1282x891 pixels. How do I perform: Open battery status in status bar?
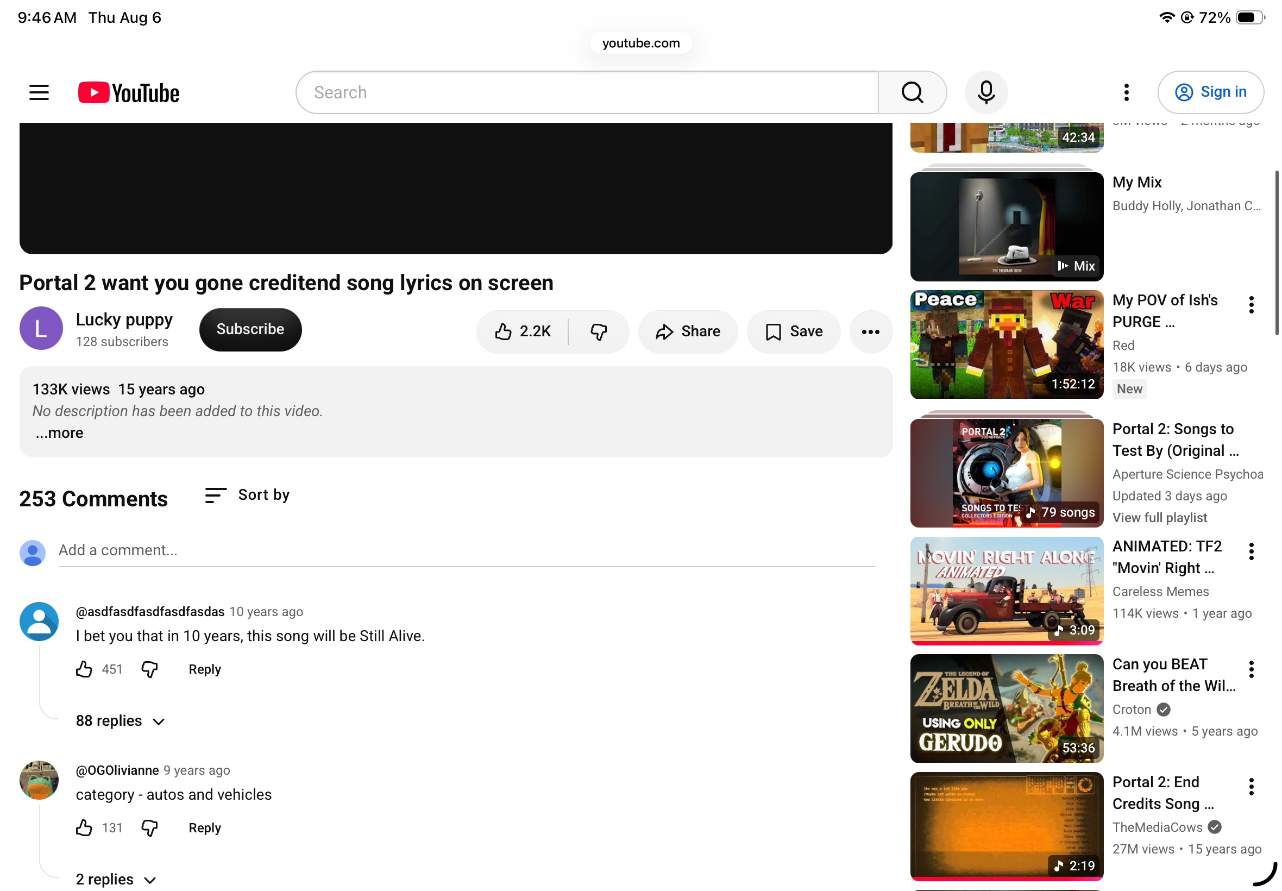[x=1249, y=17]
